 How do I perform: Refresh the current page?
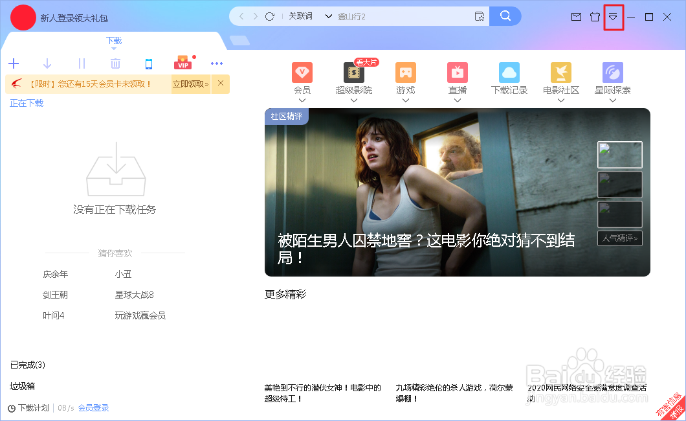(x=271, y=16)
